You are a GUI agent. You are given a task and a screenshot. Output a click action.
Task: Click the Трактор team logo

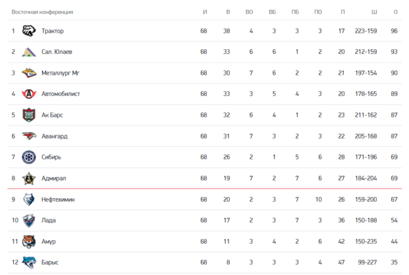(x=29, y=31)
